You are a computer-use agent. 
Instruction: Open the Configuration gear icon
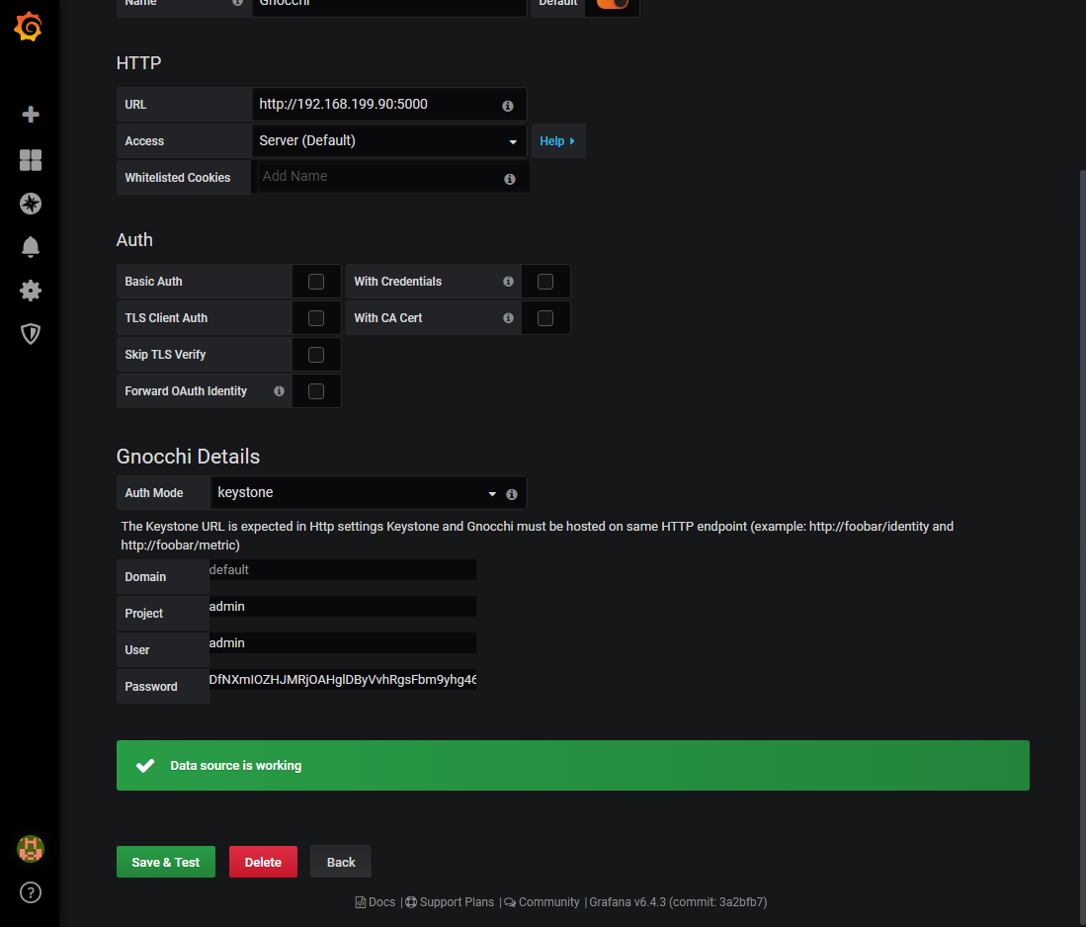pos(30,290)
